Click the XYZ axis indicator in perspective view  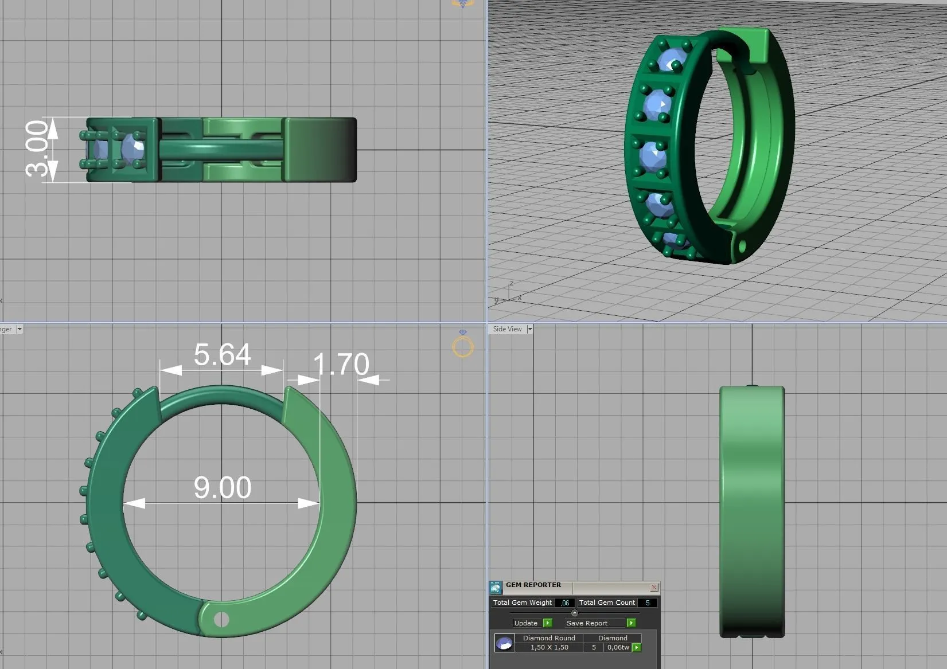508,294
